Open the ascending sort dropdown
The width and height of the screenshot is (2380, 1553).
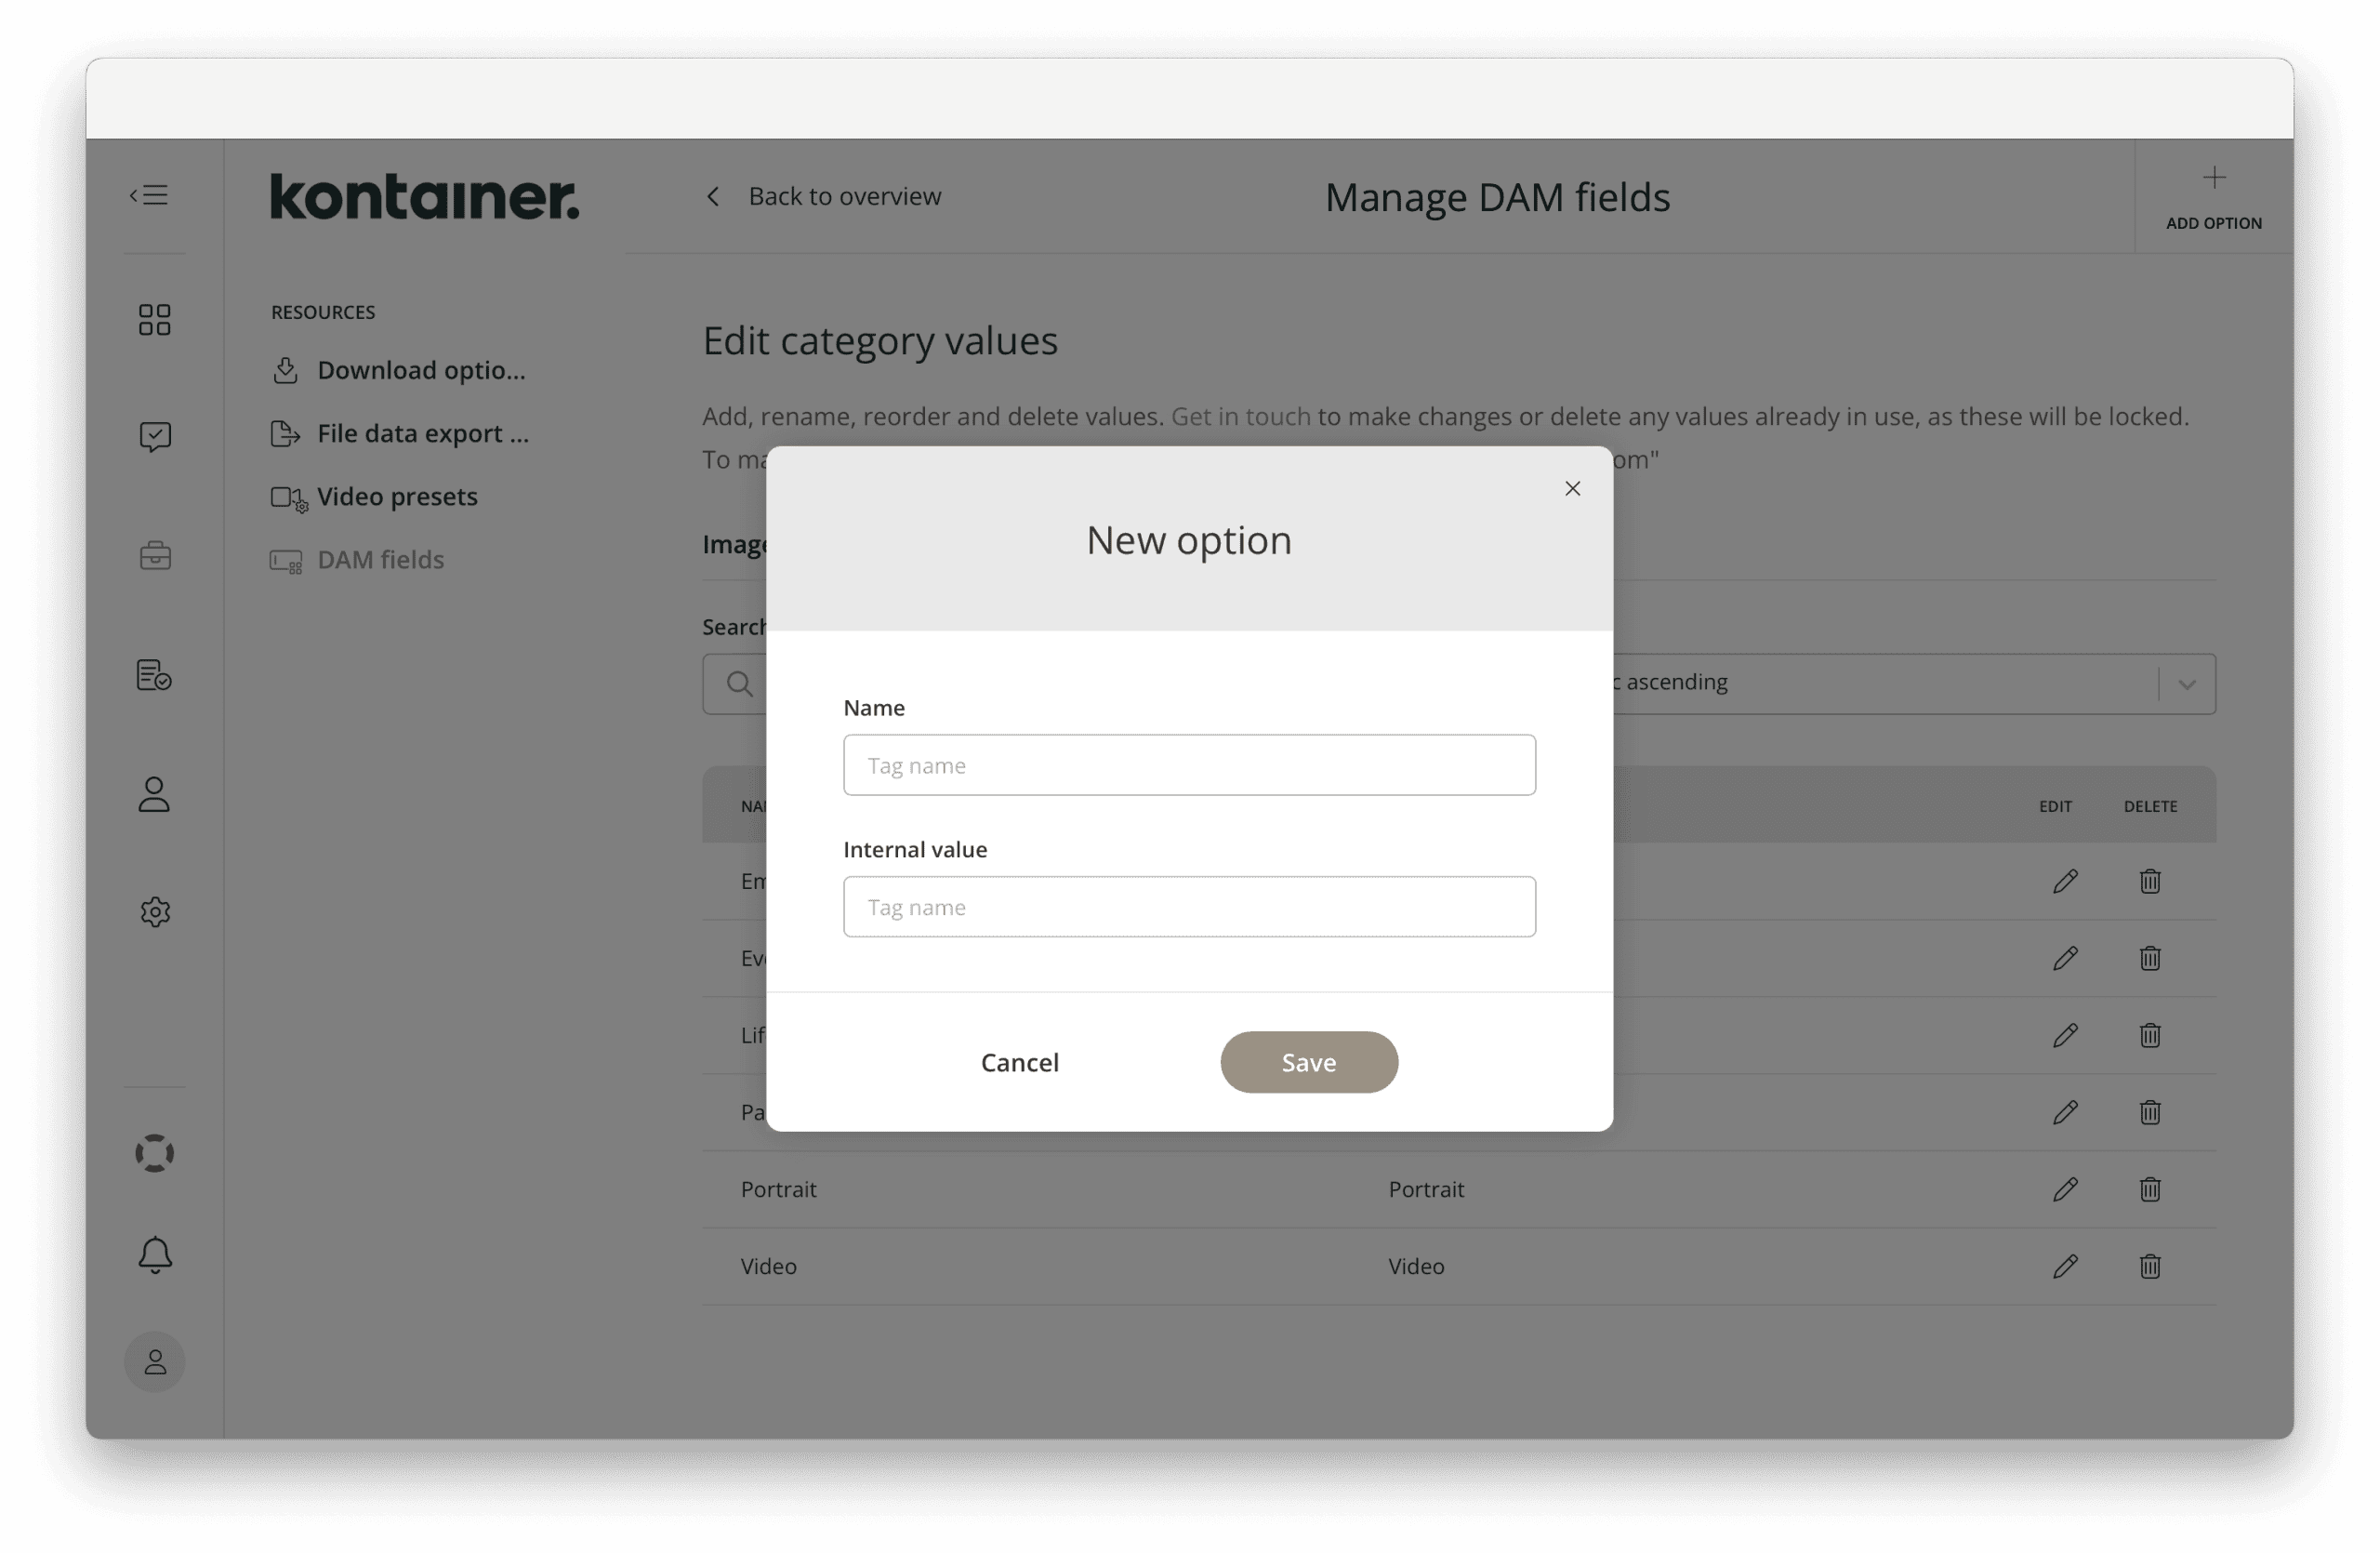[2186, 683]
